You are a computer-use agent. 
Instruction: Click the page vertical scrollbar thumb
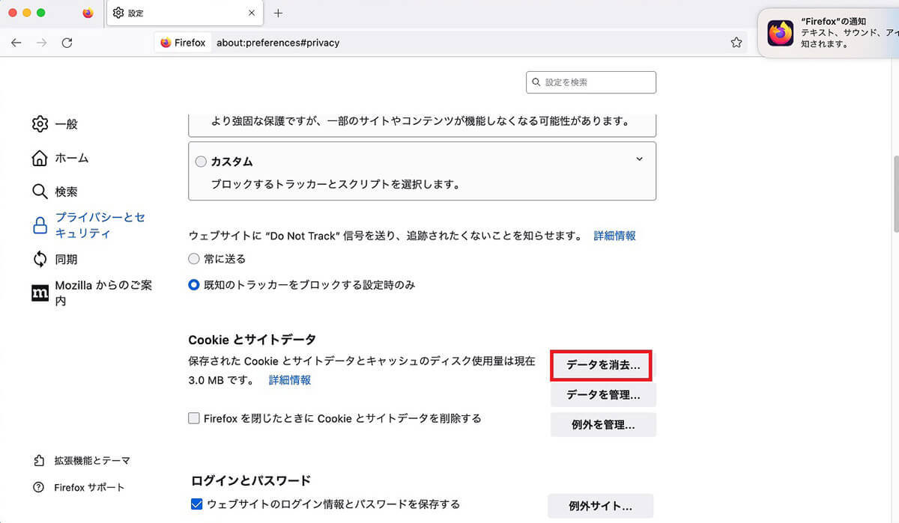point(895,195)
